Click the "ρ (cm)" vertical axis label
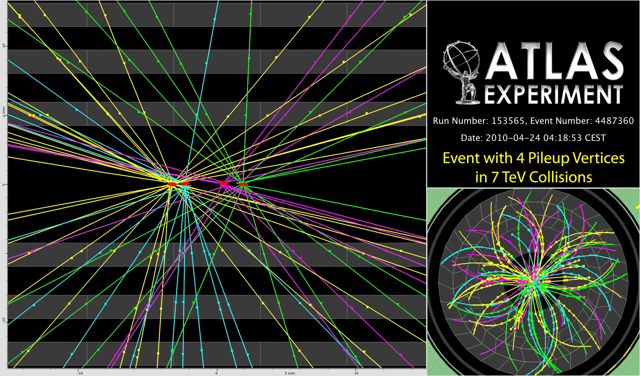The height and width of the screenshot is (376, 640). tap(4, 112)
